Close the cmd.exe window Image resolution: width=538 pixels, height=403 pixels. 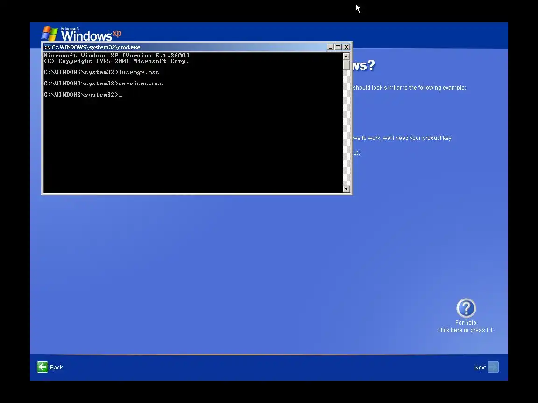pyautogui.click(x=347, y=47)
